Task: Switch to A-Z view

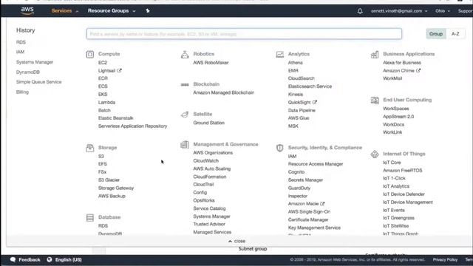Action: (x=455, y=34)
